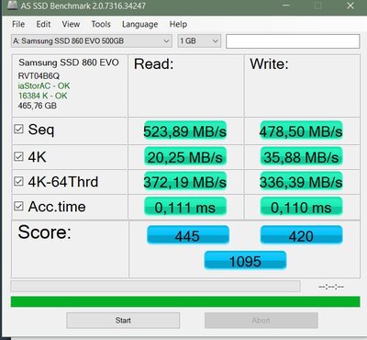Image resolution: width=367 pixels, height=340 pixels.
Task: Toggle the 4K test checkbox
Action: click(x=18, y=156)
